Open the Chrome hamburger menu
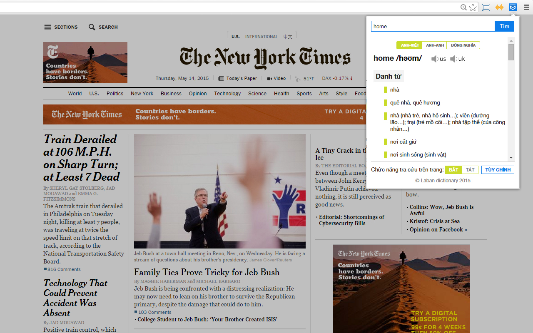533x333 pixels. coord(526,7)
